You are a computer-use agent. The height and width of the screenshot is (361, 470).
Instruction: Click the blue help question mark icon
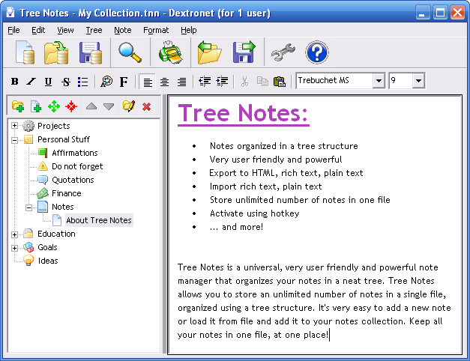(317, 52)
